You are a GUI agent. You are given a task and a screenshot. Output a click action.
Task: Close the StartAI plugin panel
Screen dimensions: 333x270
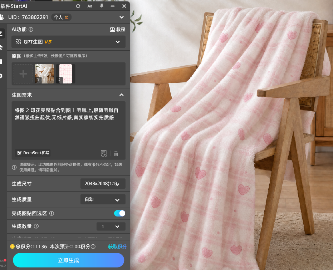pos(124,6)
